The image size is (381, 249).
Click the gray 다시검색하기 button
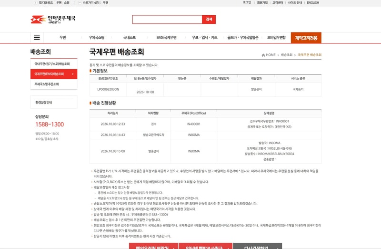[258, 246]
